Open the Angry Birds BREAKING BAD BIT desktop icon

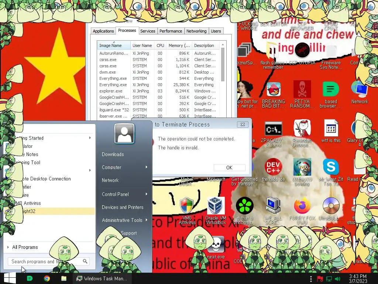tap(274, 89)
